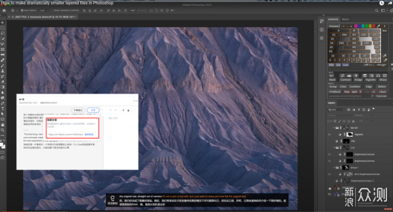Click the 分享 button in popup
393x212 pixels.
pos(93,110)
